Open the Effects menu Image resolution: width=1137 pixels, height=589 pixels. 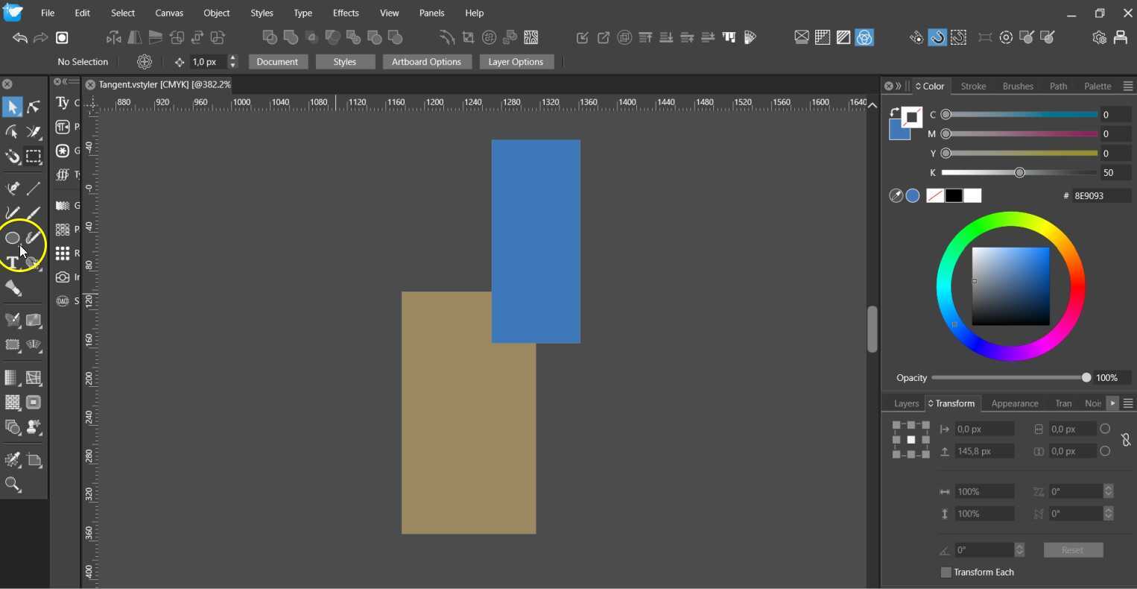coord(346,13)
